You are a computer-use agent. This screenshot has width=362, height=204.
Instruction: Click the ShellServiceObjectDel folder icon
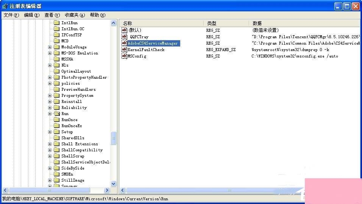pyautogui.click(x=56, y=162)
